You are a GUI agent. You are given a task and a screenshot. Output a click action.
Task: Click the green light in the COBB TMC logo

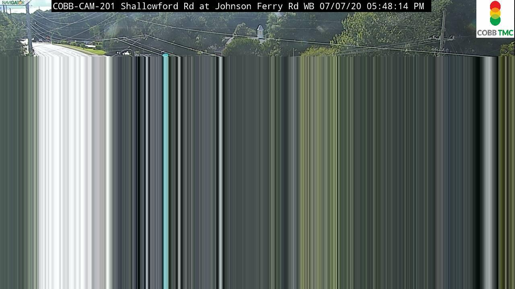point(495,20)
